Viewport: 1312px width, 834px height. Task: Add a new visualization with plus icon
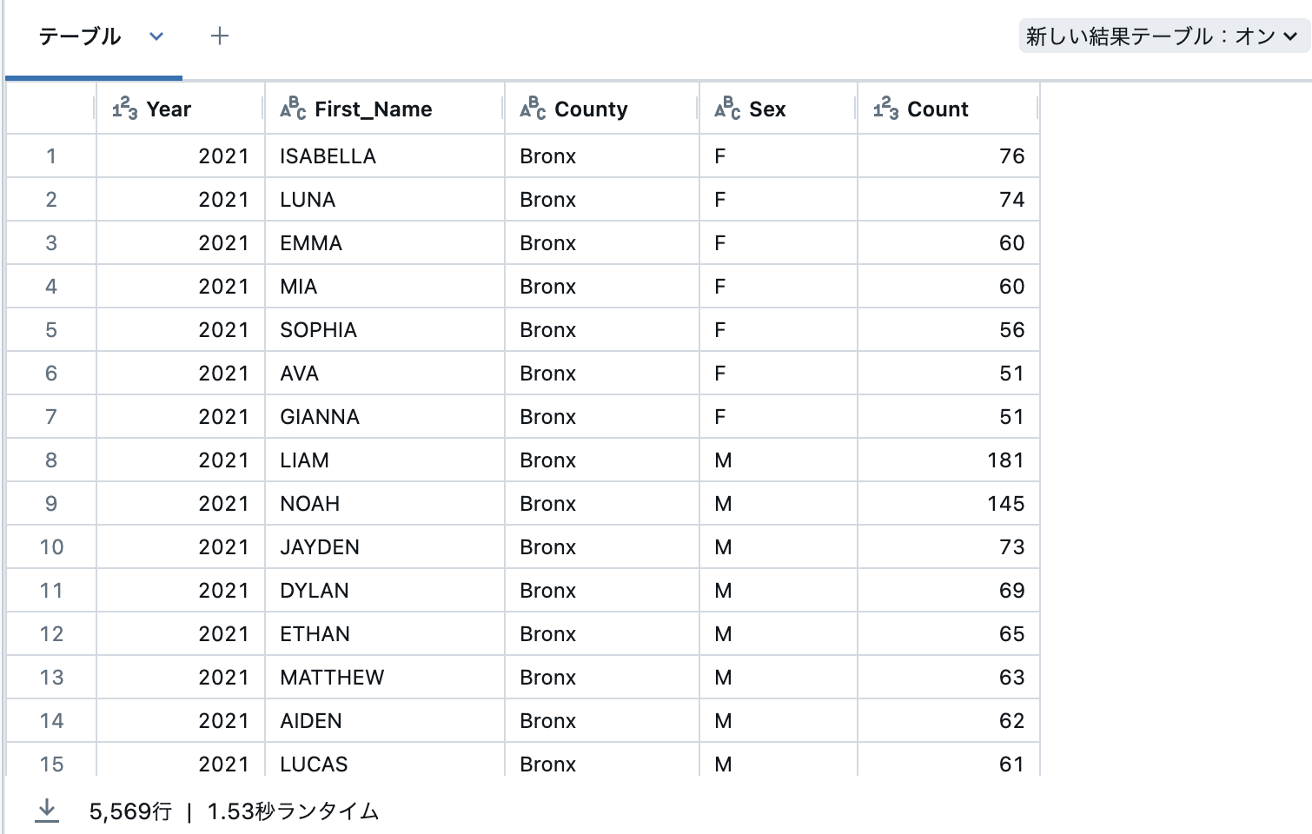point(220,36)
